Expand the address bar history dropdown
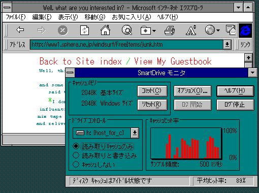The image size is (259, 193). tap(227, 45)
